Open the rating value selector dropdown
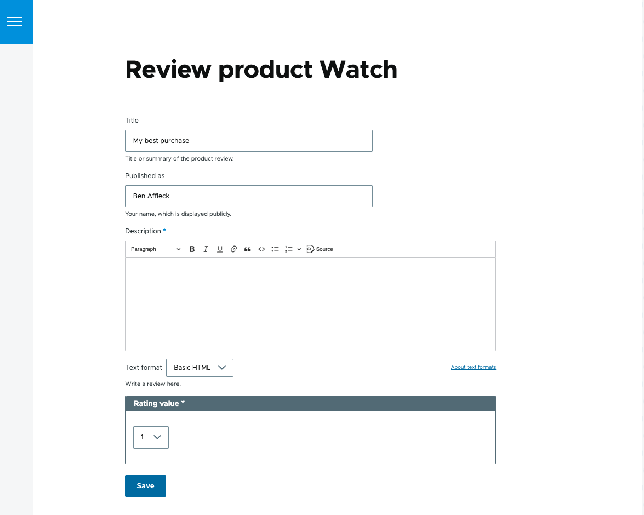The image size is (644, 515). (x=151, y=437)
